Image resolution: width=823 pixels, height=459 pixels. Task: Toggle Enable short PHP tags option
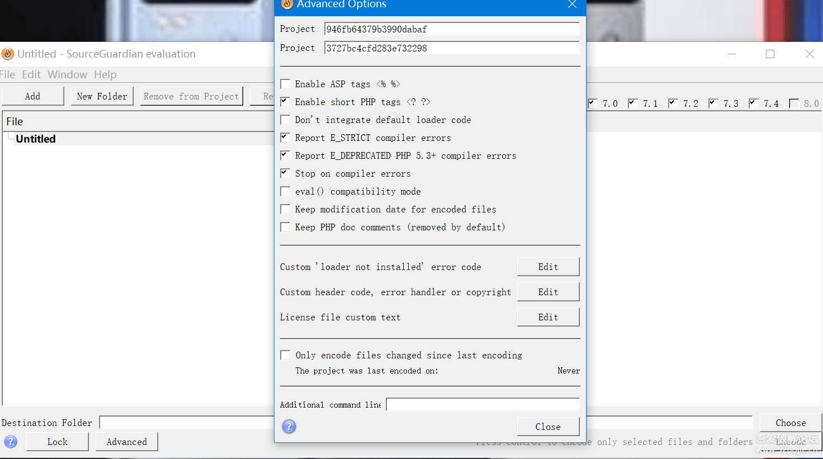tap(285, 102)
